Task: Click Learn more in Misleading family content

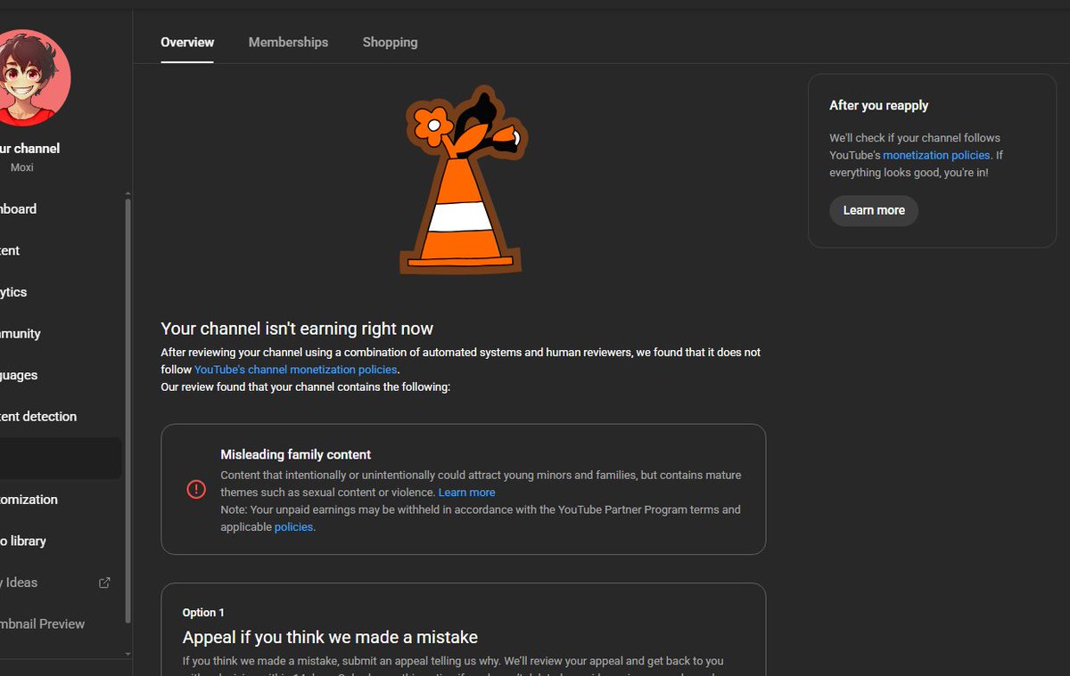Action: (466, 493)
